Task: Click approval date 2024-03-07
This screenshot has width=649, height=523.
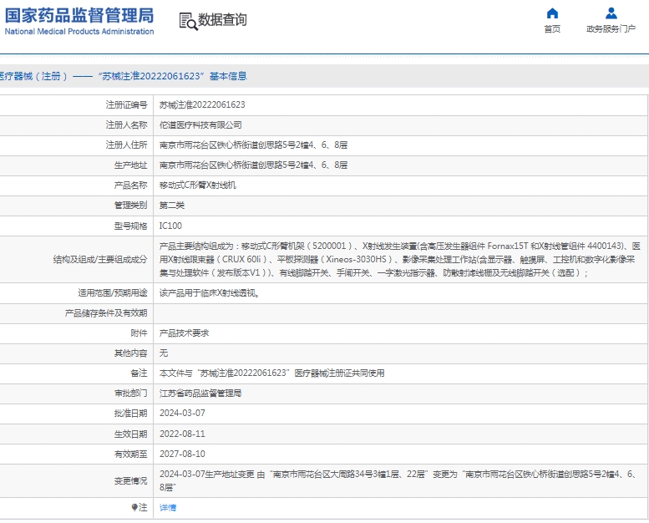Action: pyautogui.click(x=182, y=414)
